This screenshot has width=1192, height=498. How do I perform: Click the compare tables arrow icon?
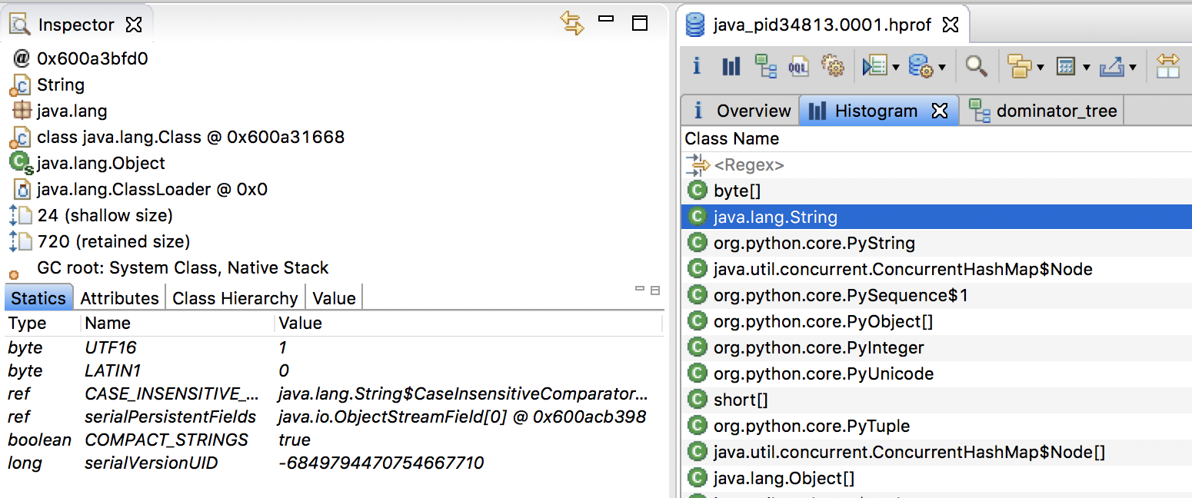pos(1167,66)
